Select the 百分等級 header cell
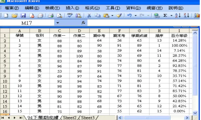Screen dimensions: 201x120 (179, 35)
